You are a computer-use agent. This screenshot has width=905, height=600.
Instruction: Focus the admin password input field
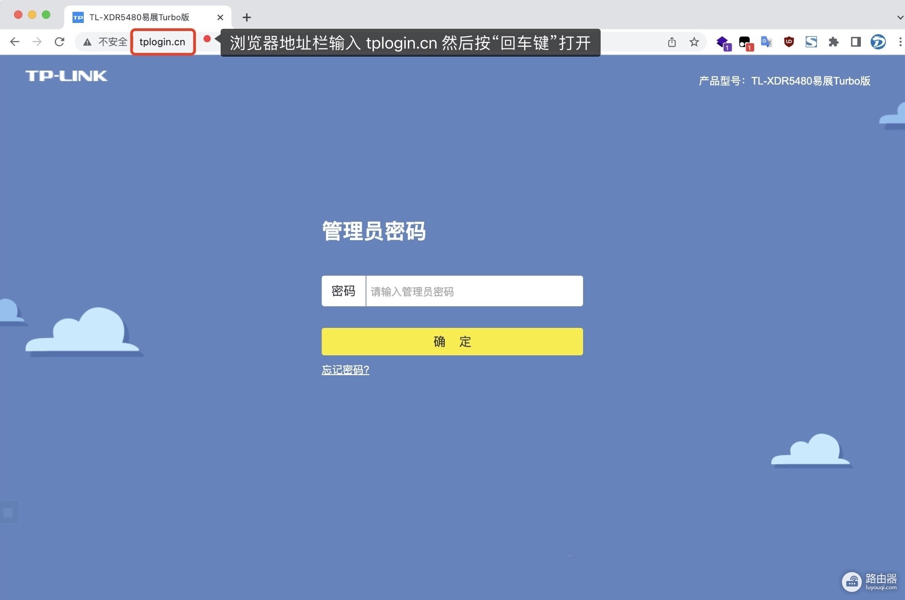coord(475,291)
